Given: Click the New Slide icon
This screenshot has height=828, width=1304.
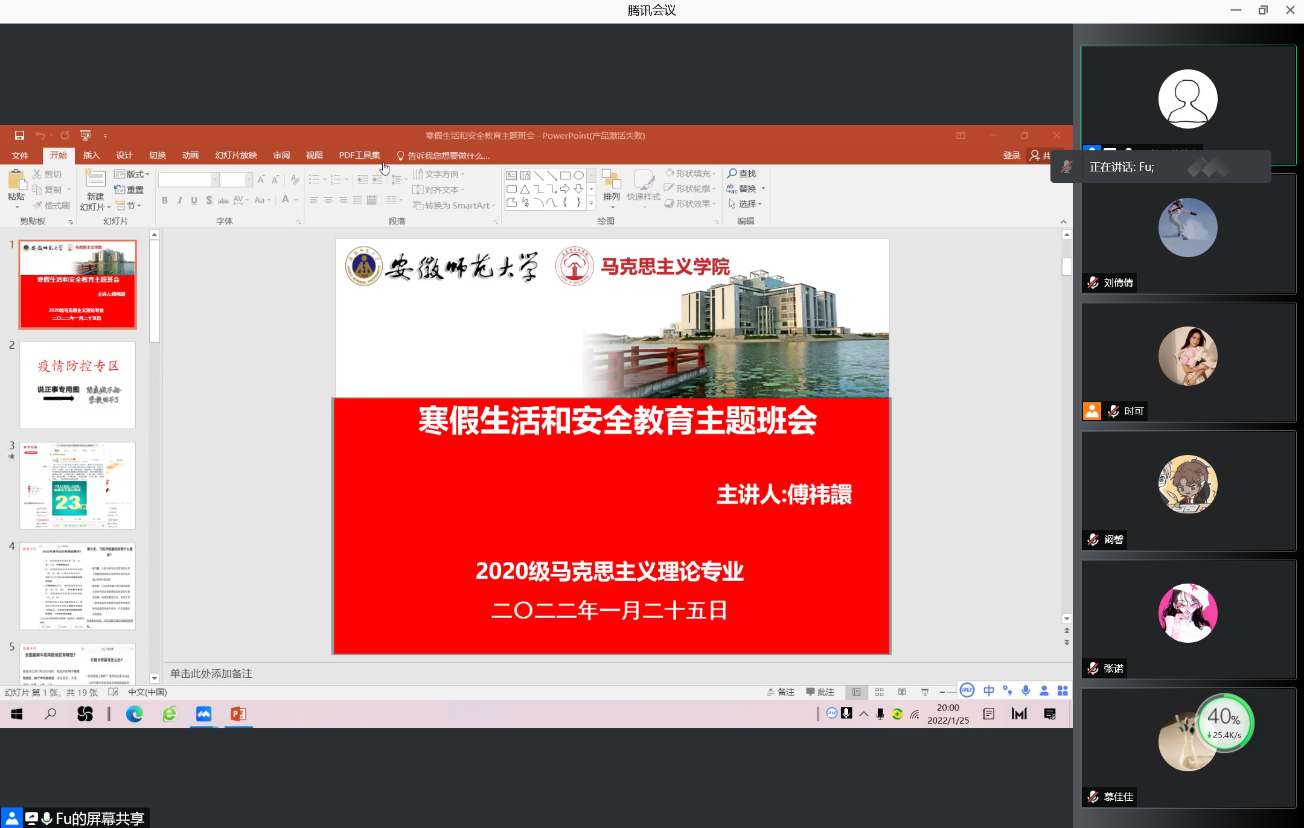Looking at the screenshot, I should pyautogui.click(x=95, y=179).
